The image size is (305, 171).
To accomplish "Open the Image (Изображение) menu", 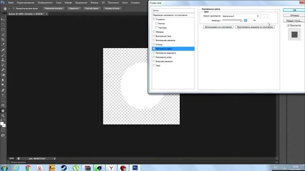I will point(45,2).
